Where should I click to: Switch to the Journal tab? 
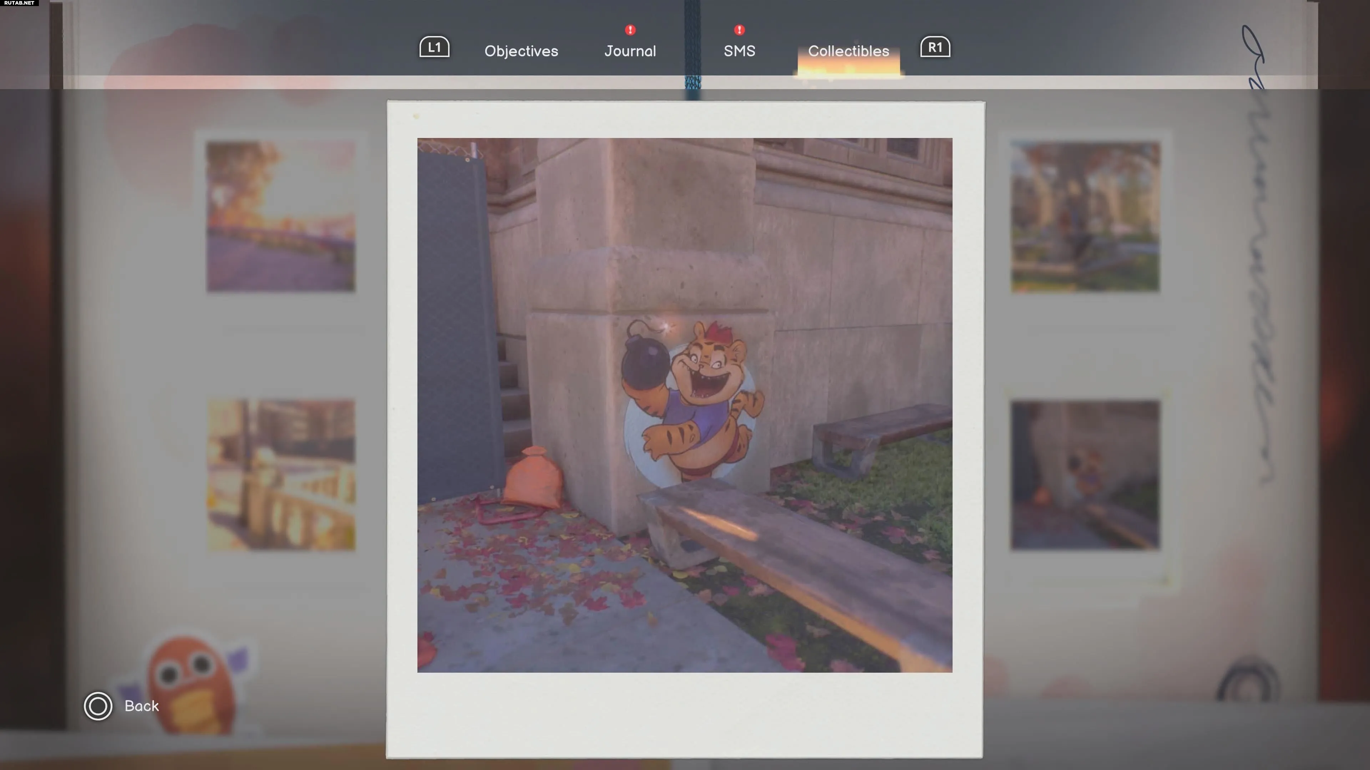(x=630, y=51)
